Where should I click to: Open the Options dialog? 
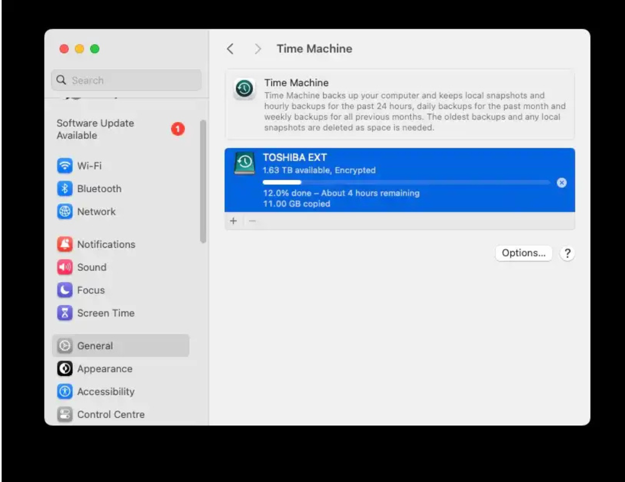[523, 253]
